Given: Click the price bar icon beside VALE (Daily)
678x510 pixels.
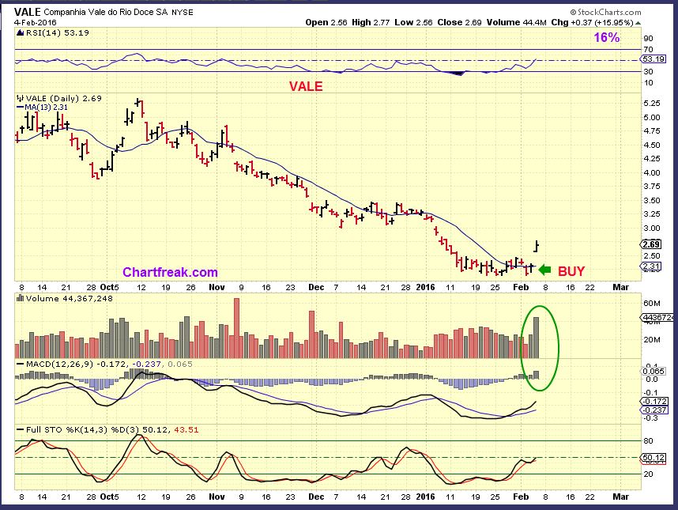Looking at the screenshot, I should coord(20,99).
